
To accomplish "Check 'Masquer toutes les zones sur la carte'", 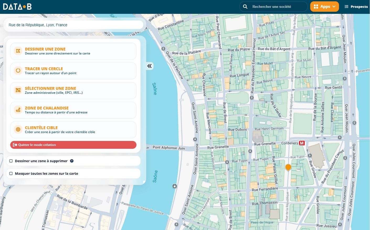I will [x=11, y=173].
